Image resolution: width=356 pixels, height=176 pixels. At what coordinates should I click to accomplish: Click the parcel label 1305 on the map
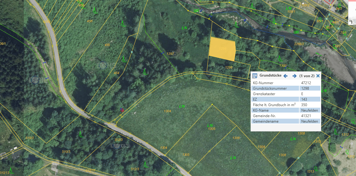tap(211, 129)
